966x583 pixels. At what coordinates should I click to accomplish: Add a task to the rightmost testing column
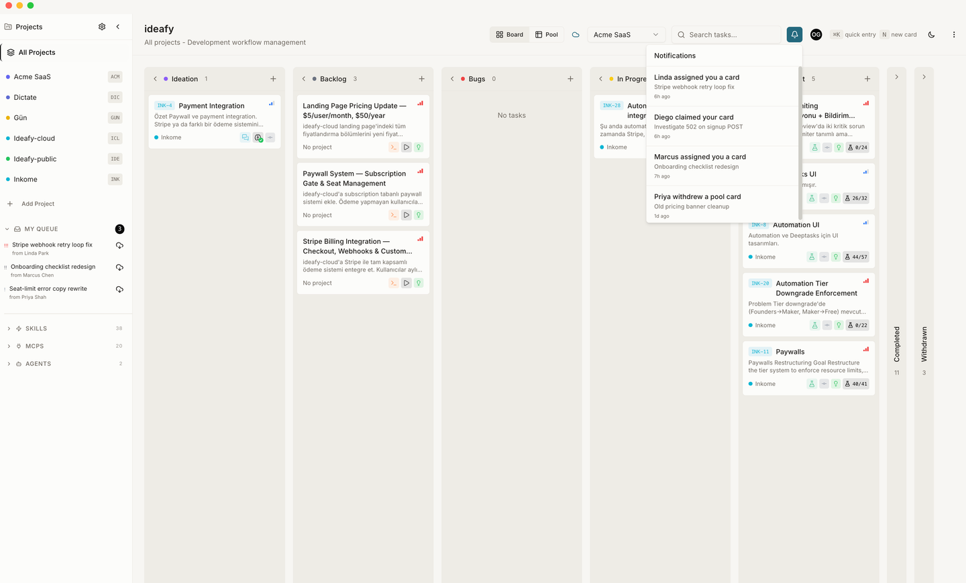point(867,79)
